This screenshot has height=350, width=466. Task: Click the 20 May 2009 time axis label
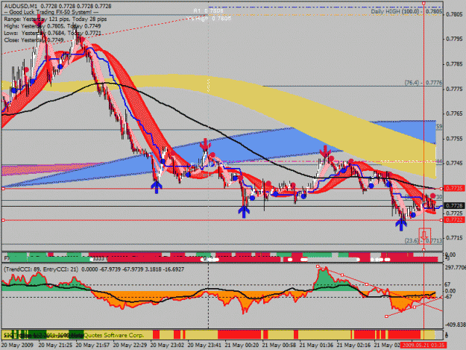17,346
